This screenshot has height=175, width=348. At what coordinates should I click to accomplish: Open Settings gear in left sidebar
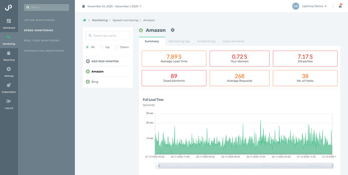coord(9,69)
